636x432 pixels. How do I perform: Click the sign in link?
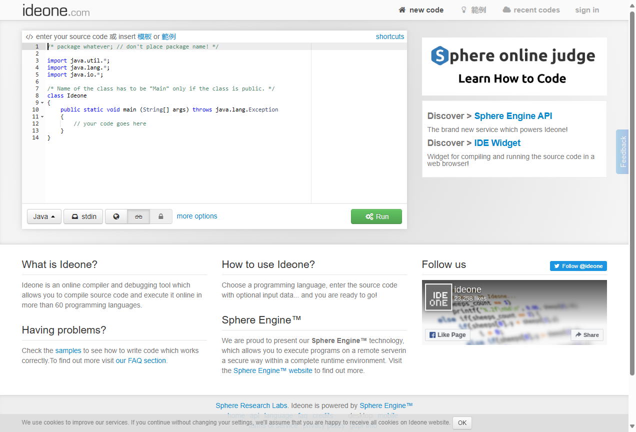pyautogui.click(x=586, y=10)
